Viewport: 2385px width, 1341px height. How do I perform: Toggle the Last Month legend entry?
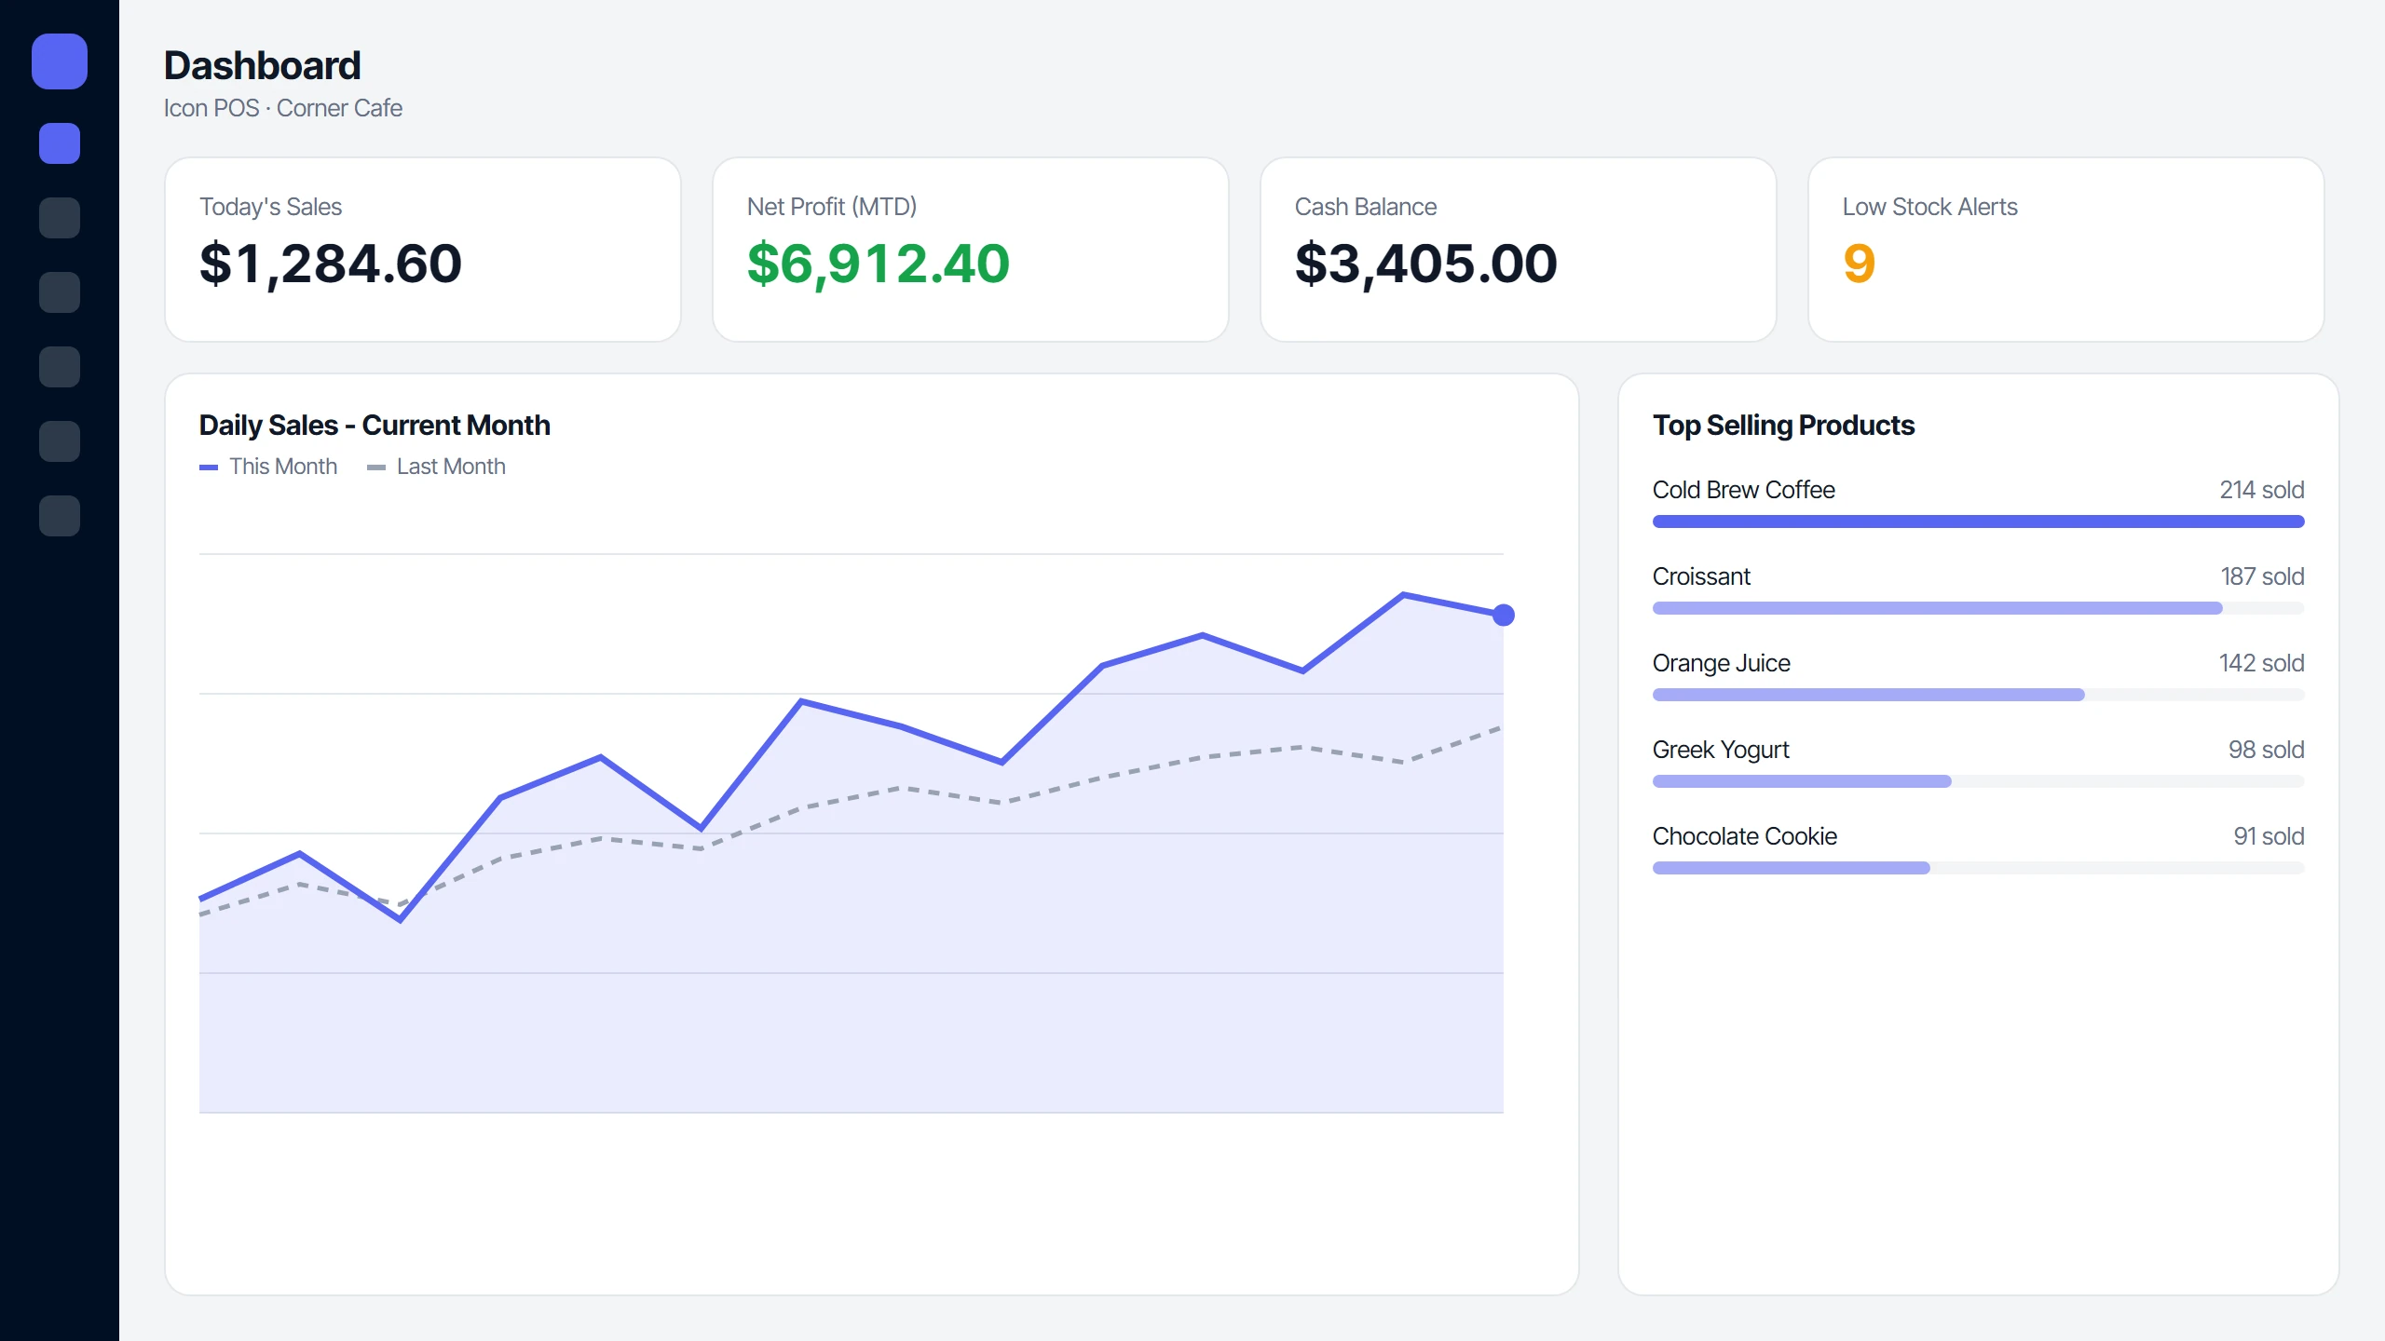(436, 467)
